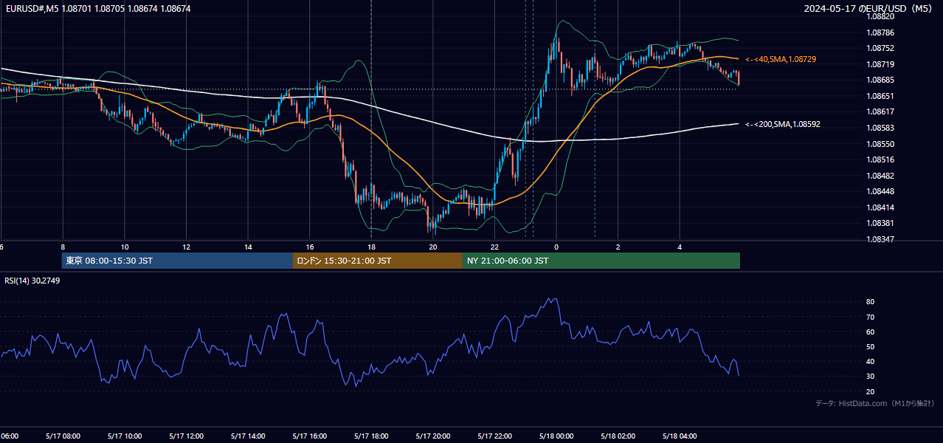The image size is (943, 443).
Task: Click hour tick '0' under the price chart
Action: click(x=556, y=247)
